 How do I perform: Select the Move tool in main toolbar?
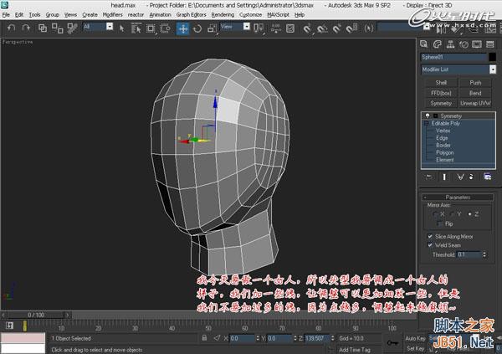point(183,28)
